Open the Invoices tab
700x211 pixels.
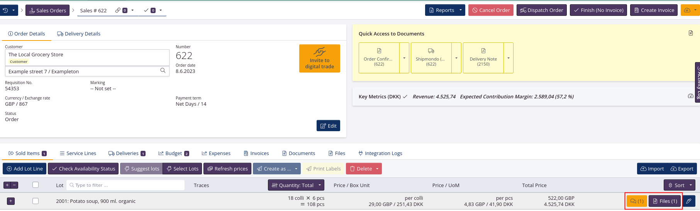tap(256, 153)
